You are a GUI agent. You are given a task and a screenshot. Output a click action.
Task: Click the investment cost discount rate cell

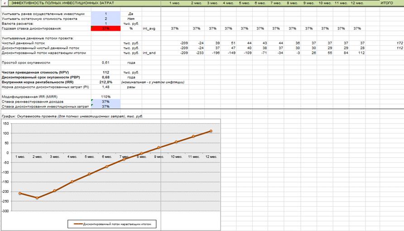pyautogui.click(x=106, y=107)
